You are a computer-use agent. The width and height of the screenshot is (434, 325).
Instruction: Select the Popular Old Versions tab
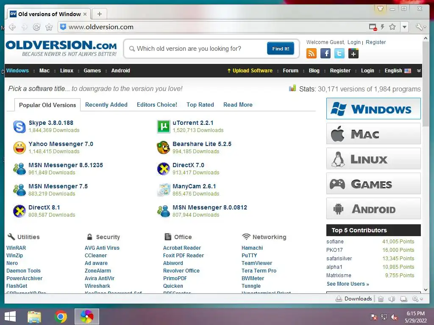coord(47,105)
